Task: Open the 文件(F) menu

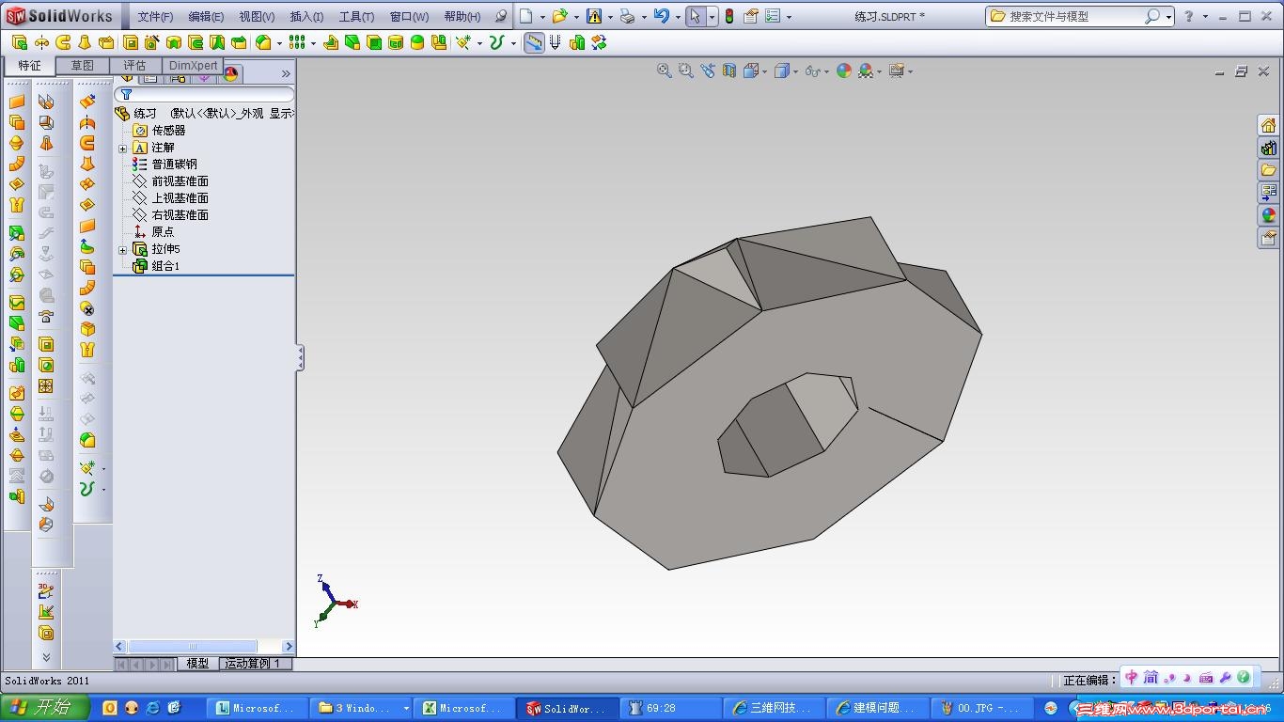Action: click(155, 17)
